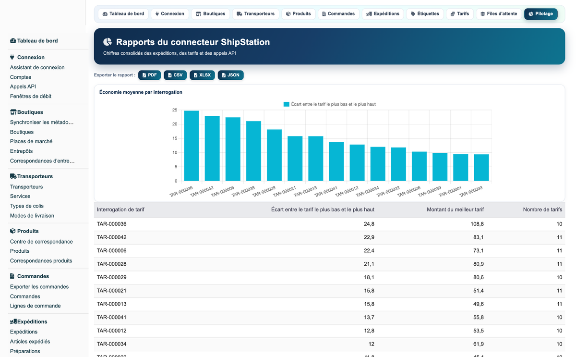Export the report as XLSX
Screen dimensions: 576x357
pyautogui.click(x=202, y=75)
